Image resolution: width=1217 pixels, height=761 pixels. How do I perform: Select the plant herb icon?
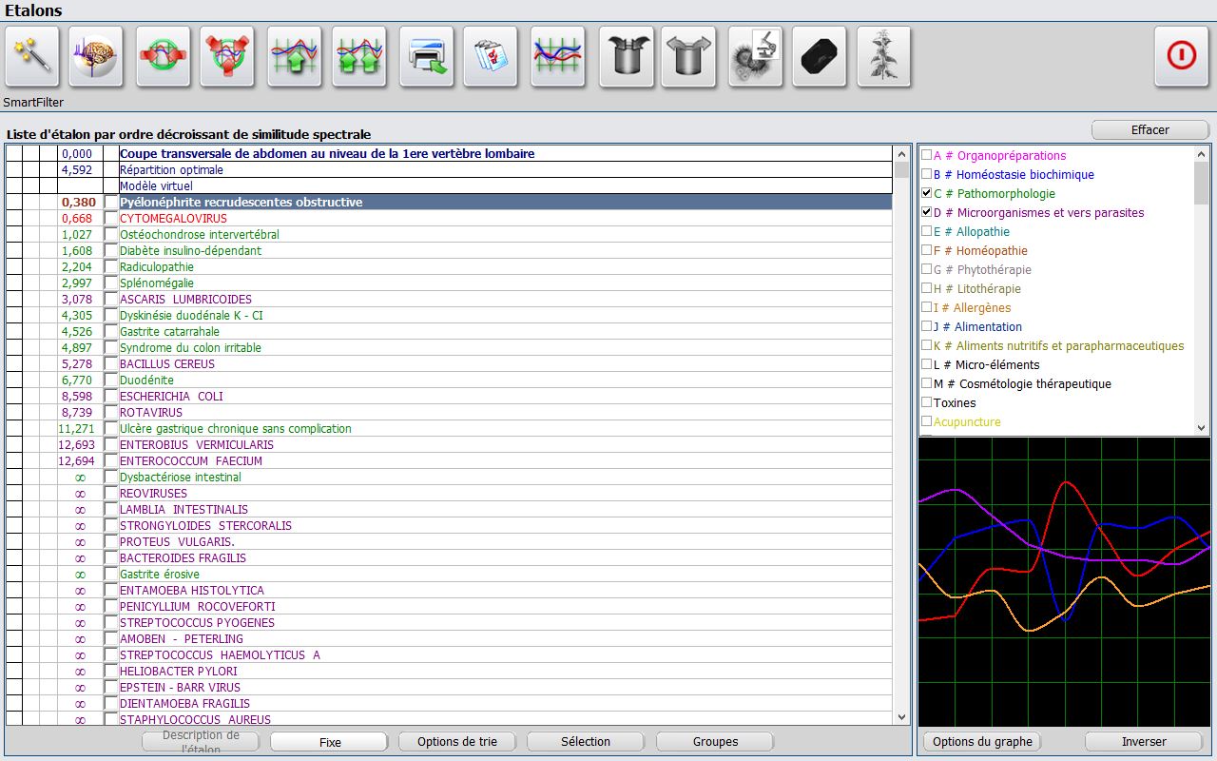pyautogui.click(x=883, y=57)
